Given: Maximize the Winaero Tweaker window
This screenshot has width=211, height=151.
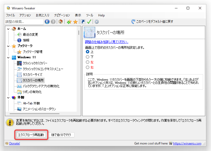Looking at the screenshot, I should pos(188,8).
